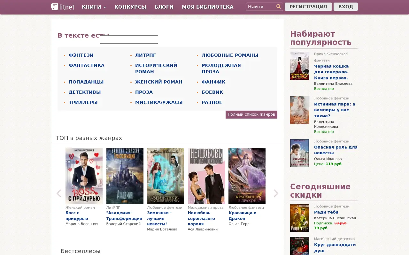The width and height of the screenshot is (409, 255).
Task: Open Академия Трансформация book cover
Action: coord(125,176)
